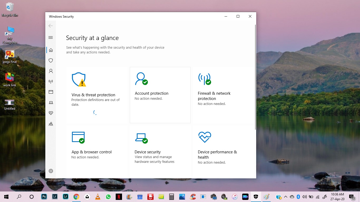The image size is (360, 202).
Task: Open Settings via the sidebar gear icon
Action: click(x=51, y=171)
